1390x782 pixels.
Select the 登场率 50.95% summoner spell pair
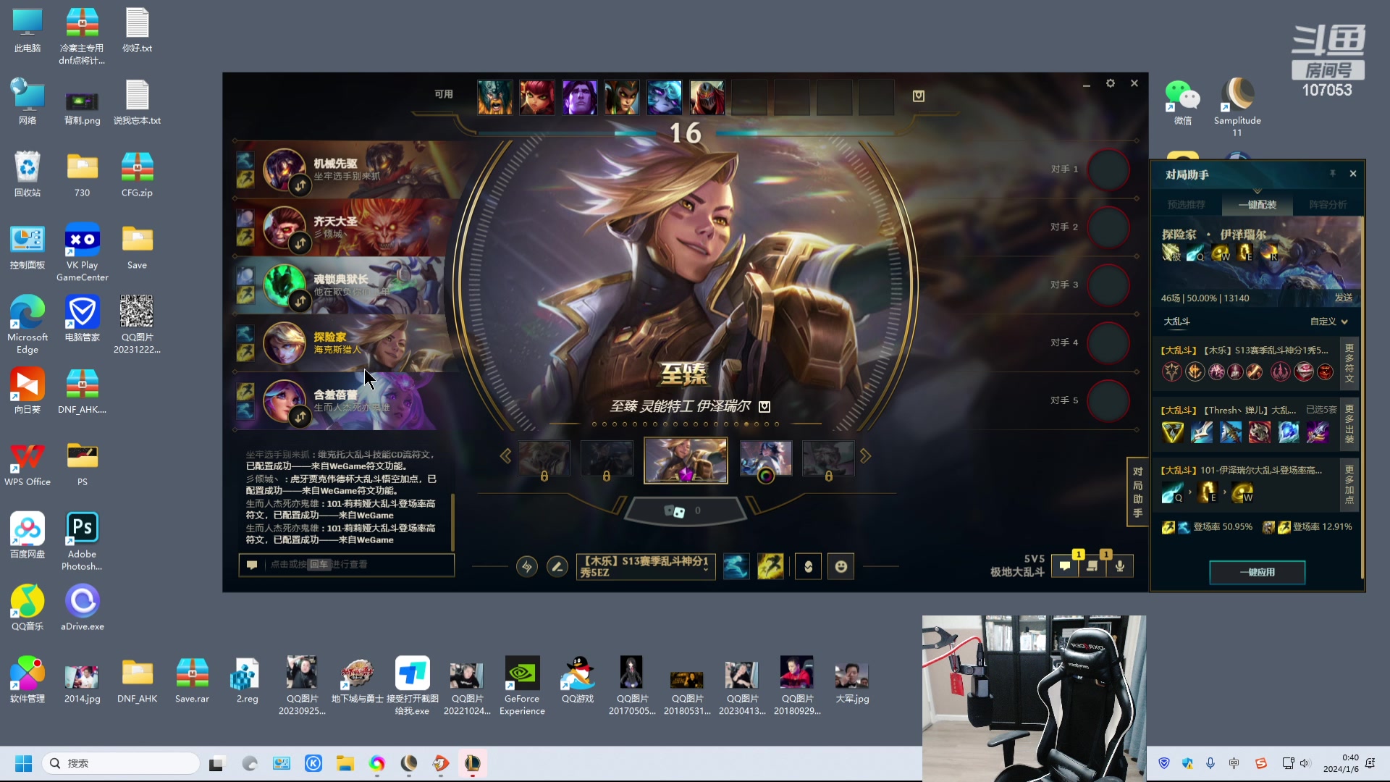[x=1207, y=527]
